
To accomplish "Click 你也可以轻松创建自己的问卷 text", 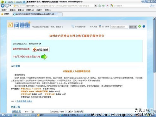I will 26,57.
